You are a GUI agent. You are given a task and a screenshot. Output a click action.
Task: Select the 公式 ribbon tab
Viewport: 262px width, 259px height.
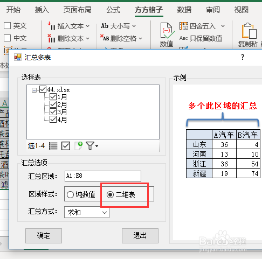113,10
